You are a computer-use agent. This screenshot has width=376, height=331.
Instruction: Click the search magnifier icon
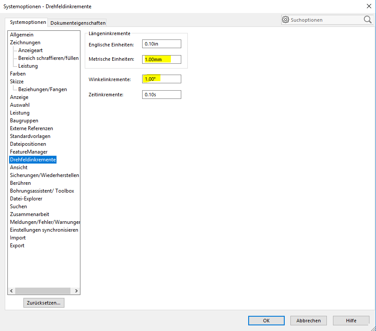pos(367,20)
